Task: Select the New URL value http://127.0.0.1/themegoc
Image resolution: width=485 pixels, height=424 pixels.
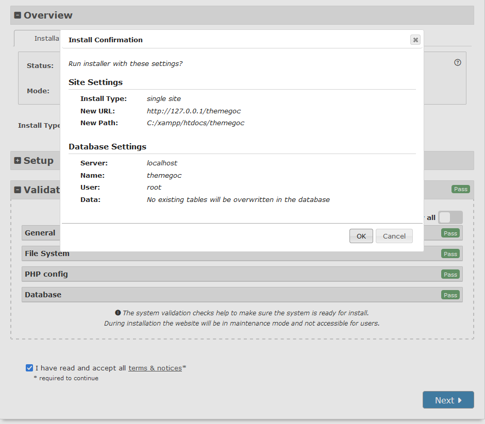Action: coord(194,111)
